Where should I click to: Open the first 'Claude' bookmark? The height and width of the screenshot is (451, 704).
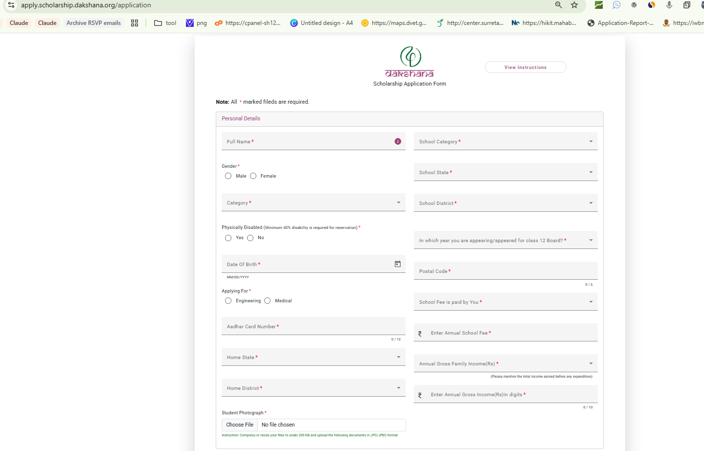click(19, 23)
